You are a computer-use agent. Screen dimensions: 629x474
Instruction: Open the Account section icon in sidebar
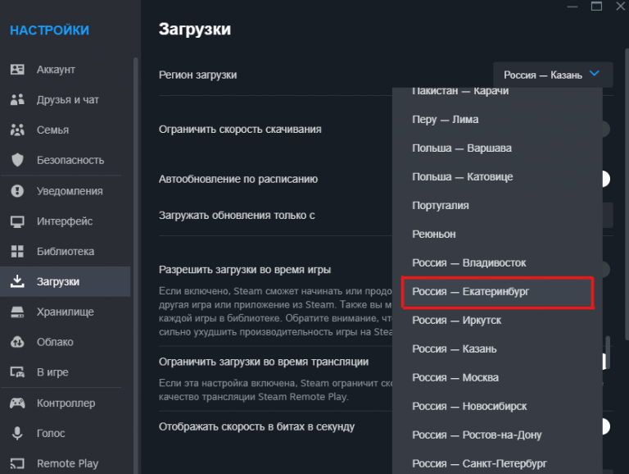[17, 70]
